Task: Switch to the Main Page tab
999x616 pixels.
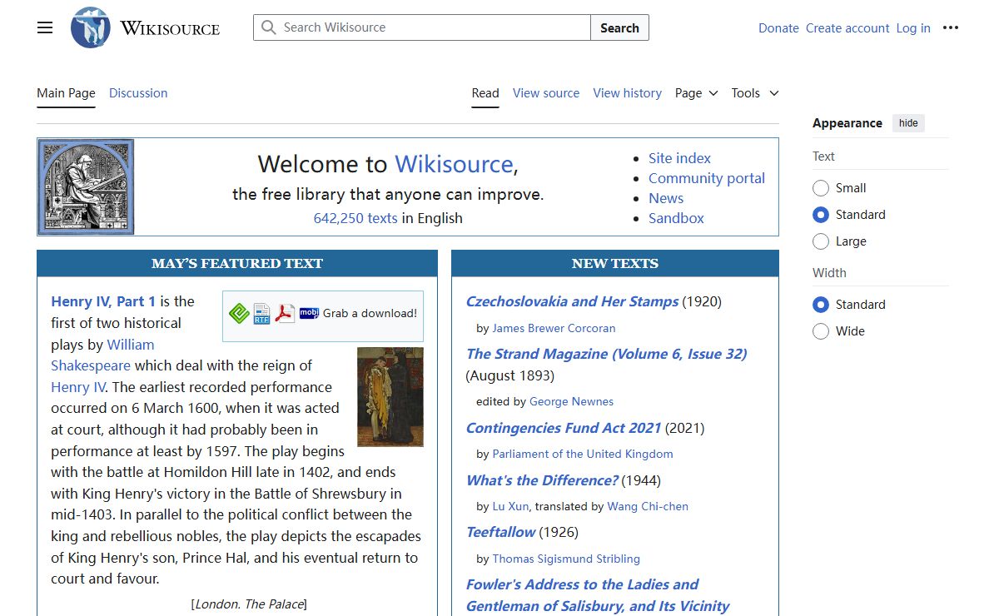Action: click(66, 93)
